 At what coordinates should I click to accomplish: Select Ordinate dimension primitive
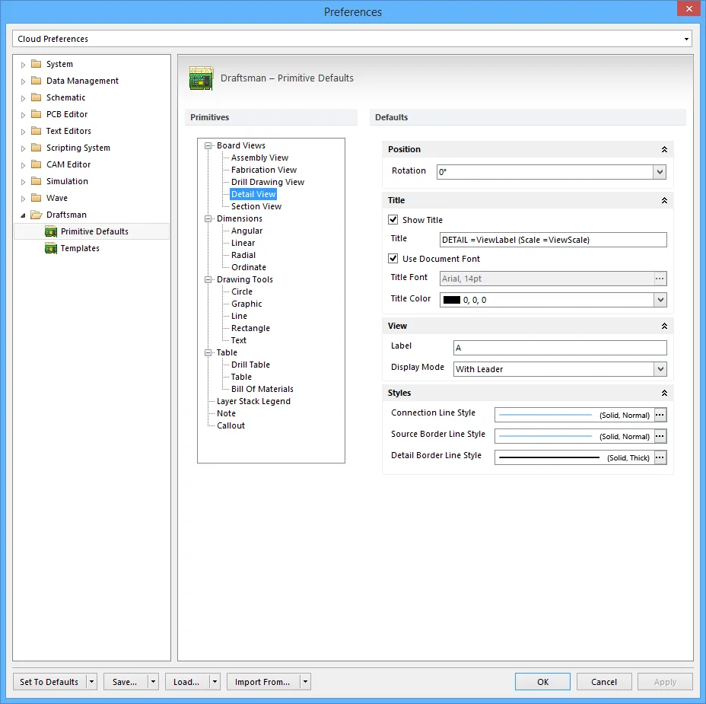click(249, 267)
